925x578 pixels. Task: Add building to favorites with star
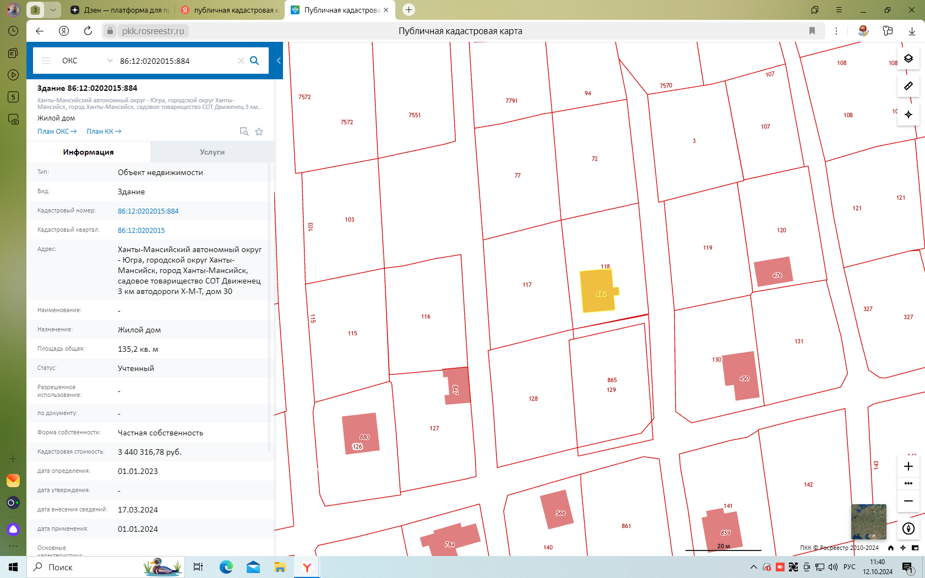tap(259, 132)
